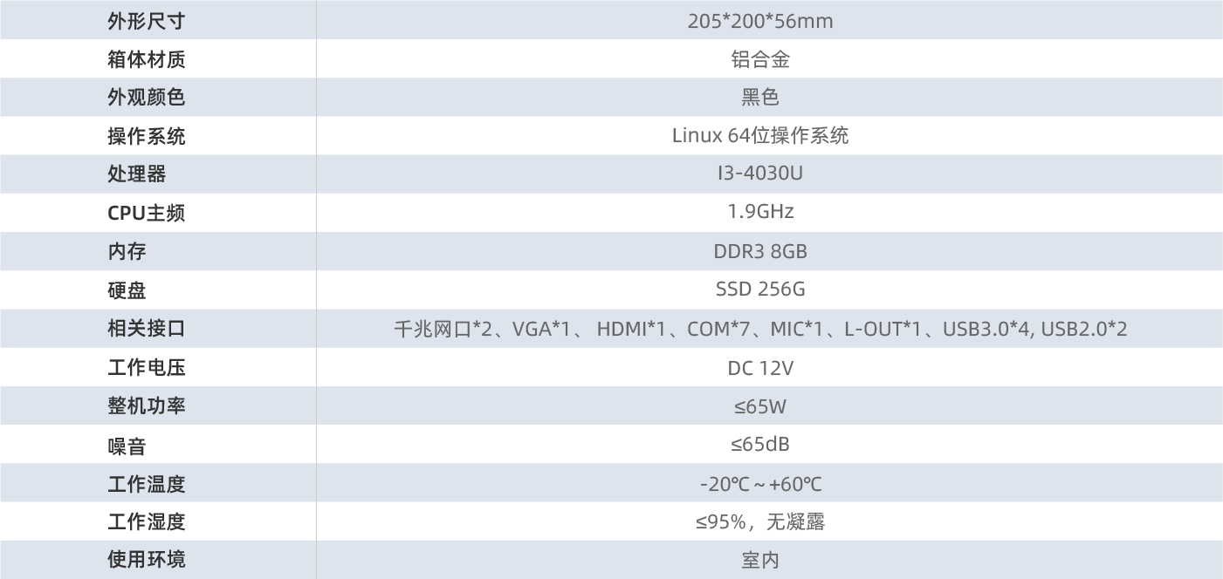Select the ≤65dB noise value
Screen dimensions: 1223x579
pos(760,445)
